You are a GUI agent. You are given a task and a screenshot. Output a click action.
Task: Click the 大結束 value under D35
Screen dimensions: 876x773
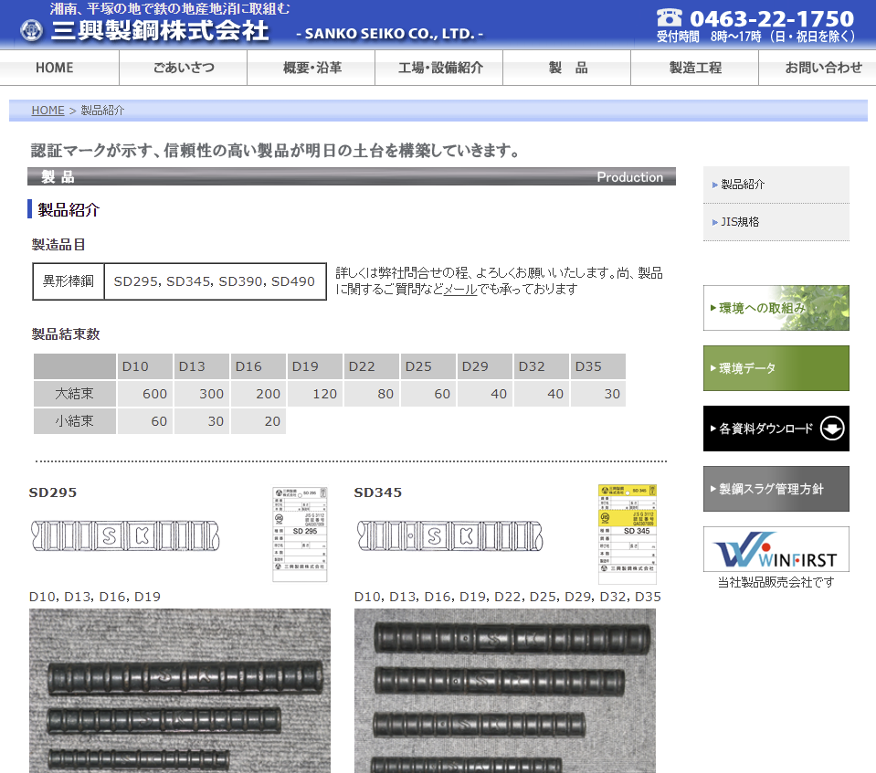(597, 394)
